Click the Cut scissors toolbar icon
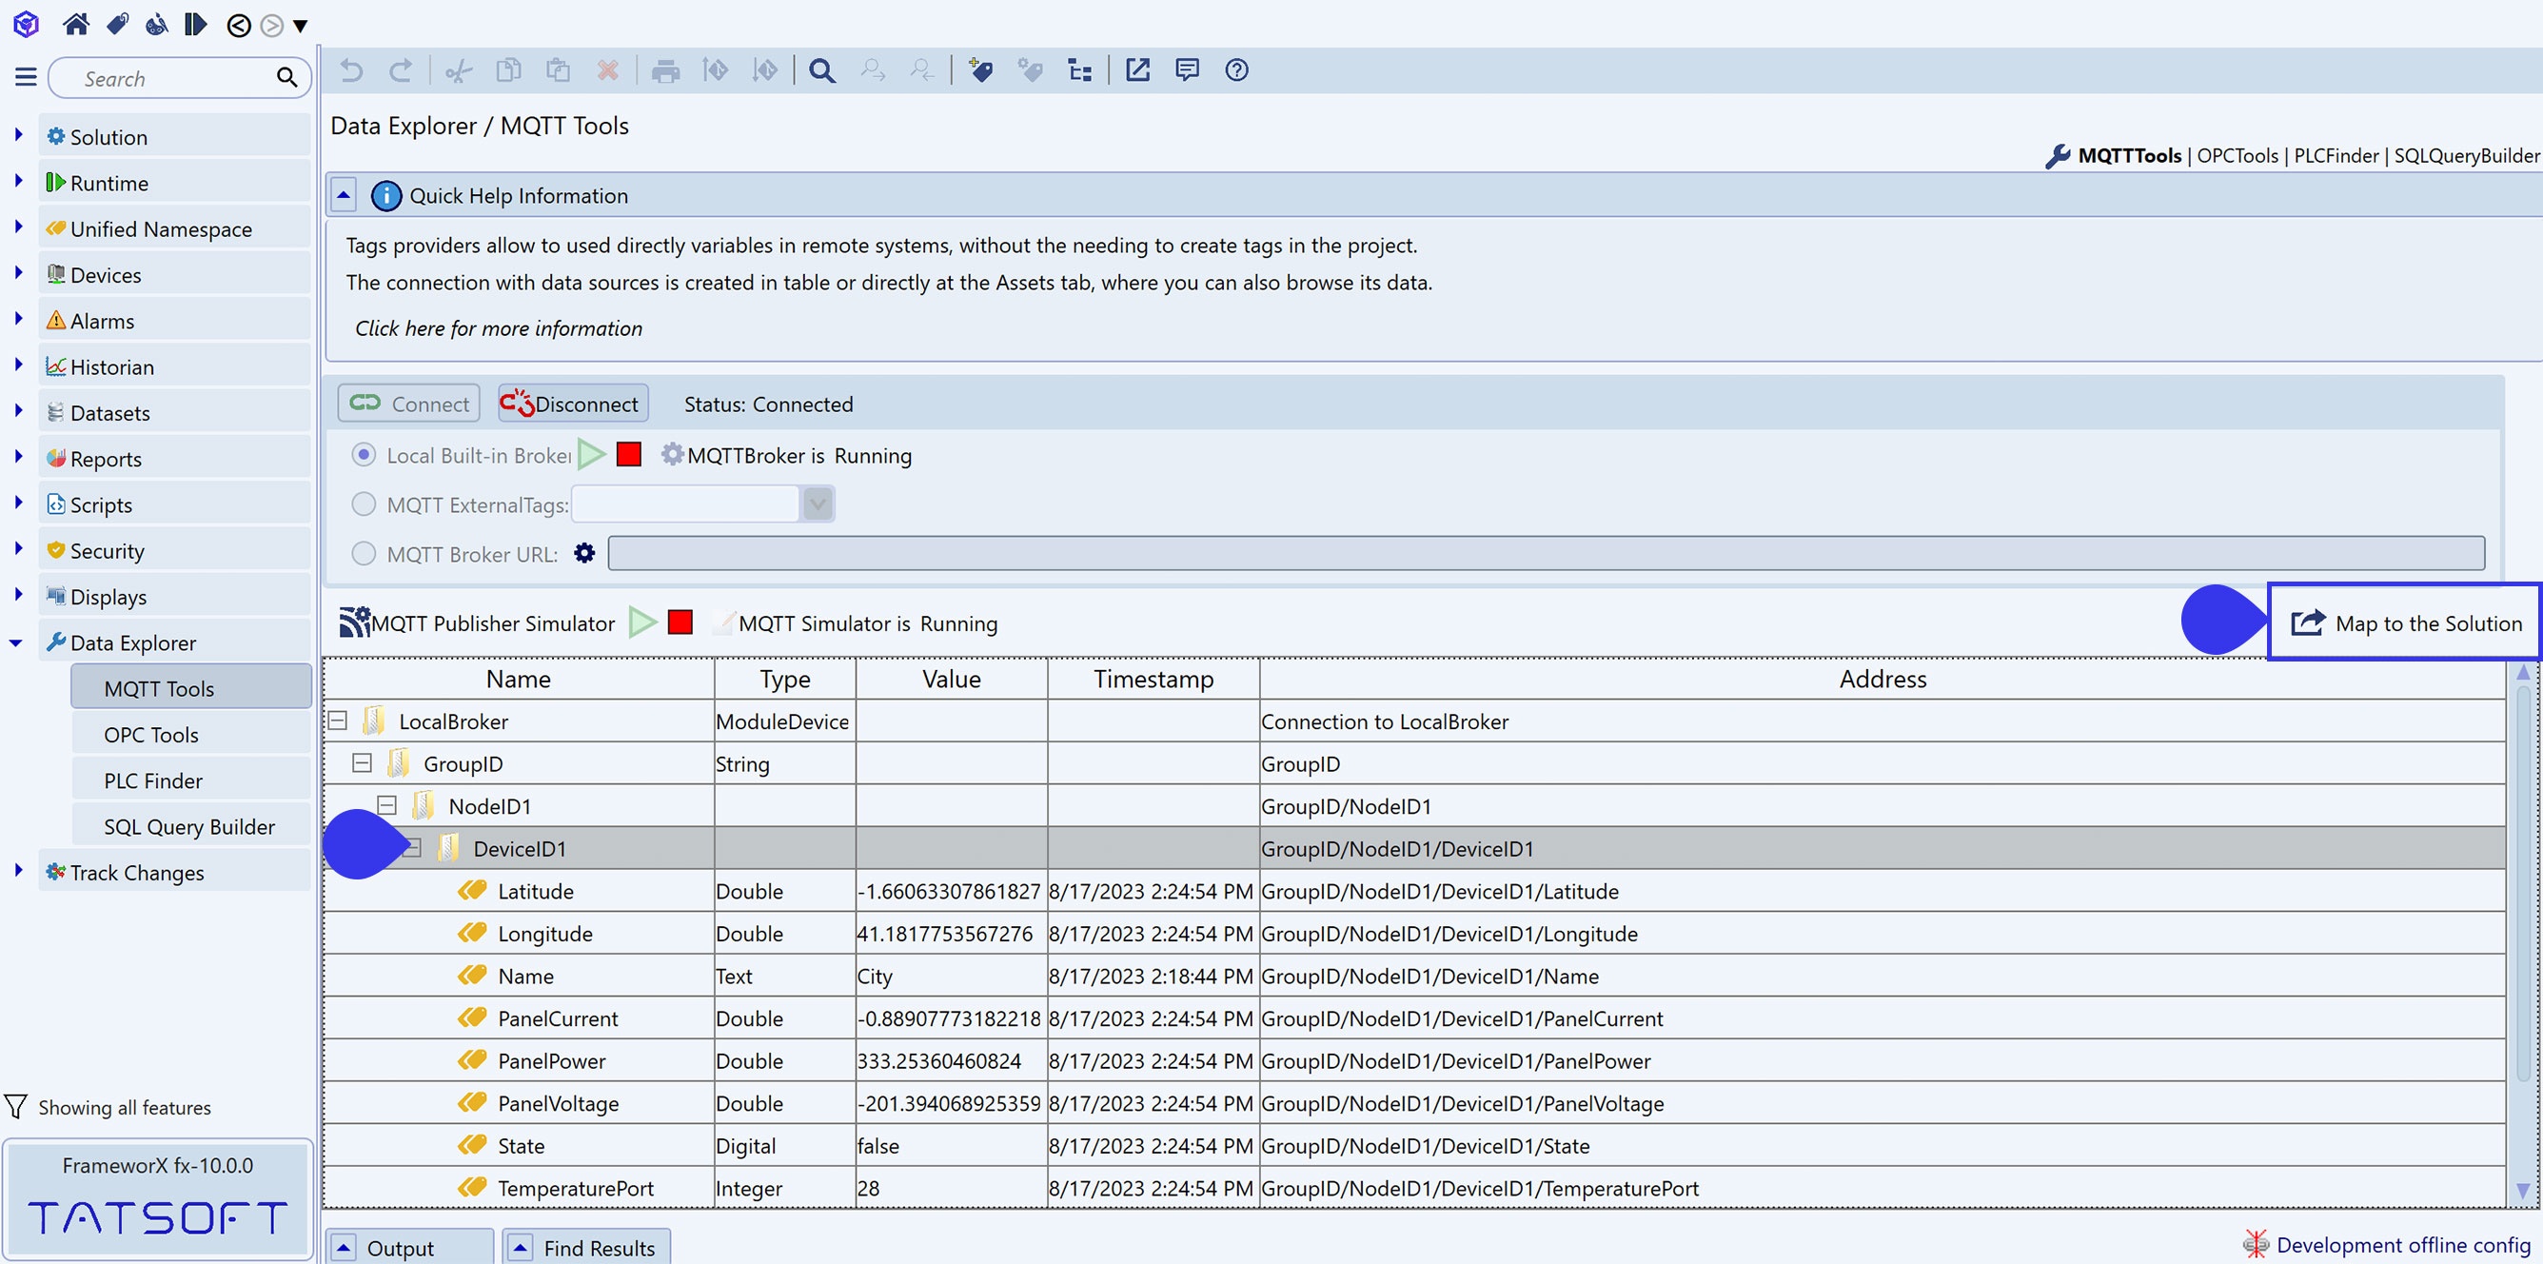2543x1264 pixels. pos(458,70)
